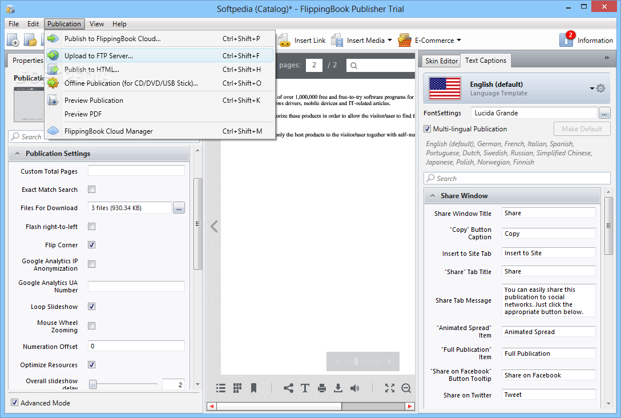Click the current page number box

(x=314, y=65)
